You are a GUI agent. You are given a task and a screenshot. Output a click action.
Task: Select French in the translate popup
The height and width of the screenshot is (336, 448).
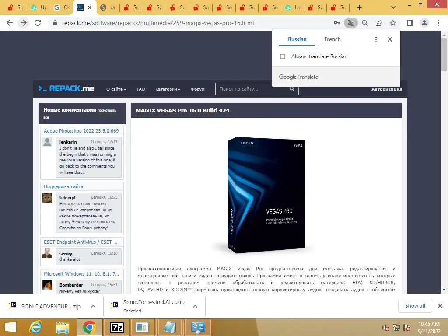(332, 39)
